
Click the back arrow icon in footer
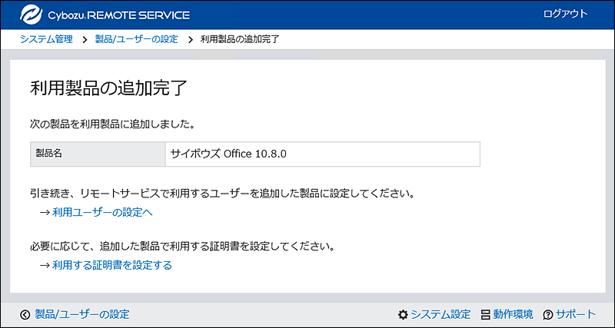25,314
